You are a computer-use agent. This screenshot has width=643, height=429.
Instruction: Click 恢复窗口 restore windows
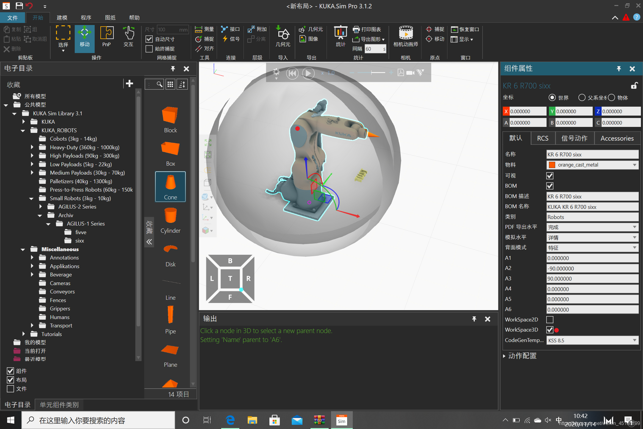click(465, 29)
